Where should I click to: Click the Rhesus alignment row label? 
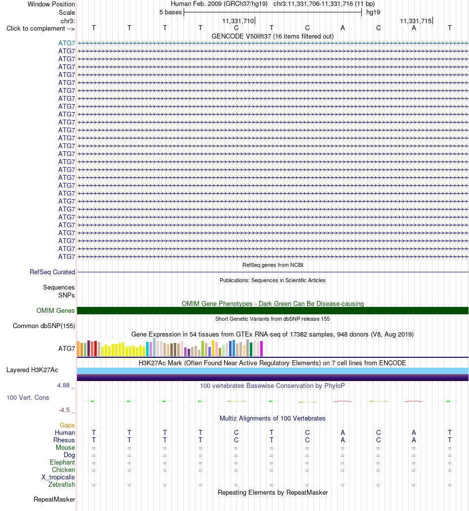click(64, 440)
